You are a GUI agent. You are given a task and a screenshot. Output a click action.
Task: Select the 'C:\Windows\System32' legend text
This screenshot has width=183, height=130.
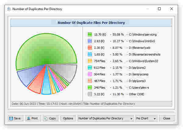pyautogui.click(x=144, y=61)
